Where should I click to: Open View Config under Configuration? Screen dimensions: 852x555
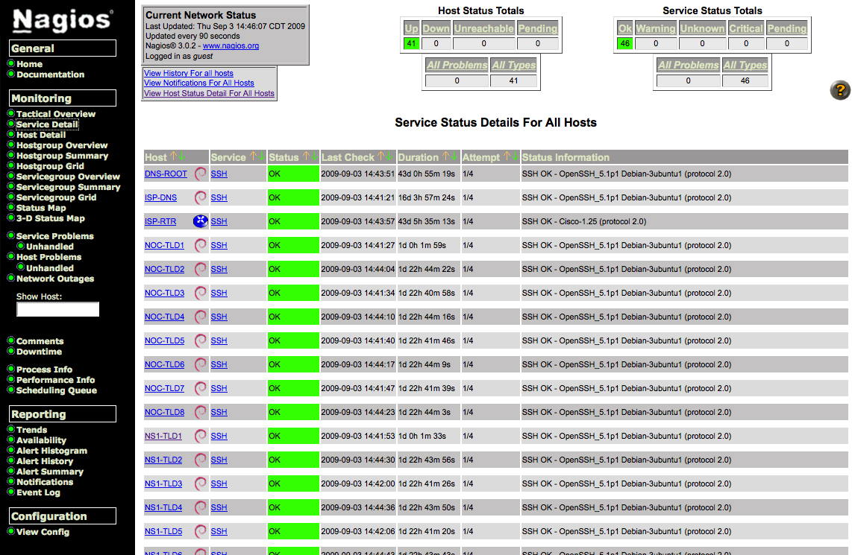point(43,532)
